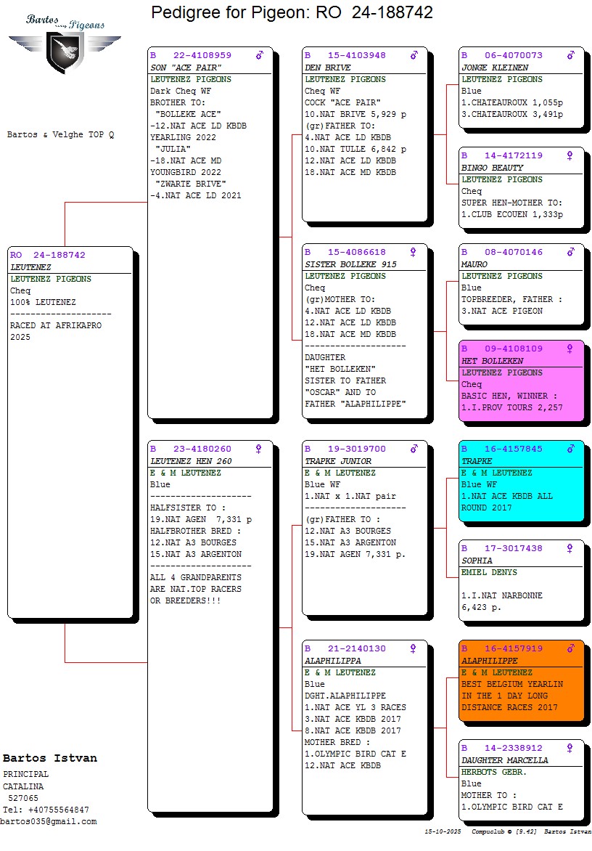Click the Bartos Pigeons shield logo
This screenshot has width=592, height=851.
coord(65,52)
